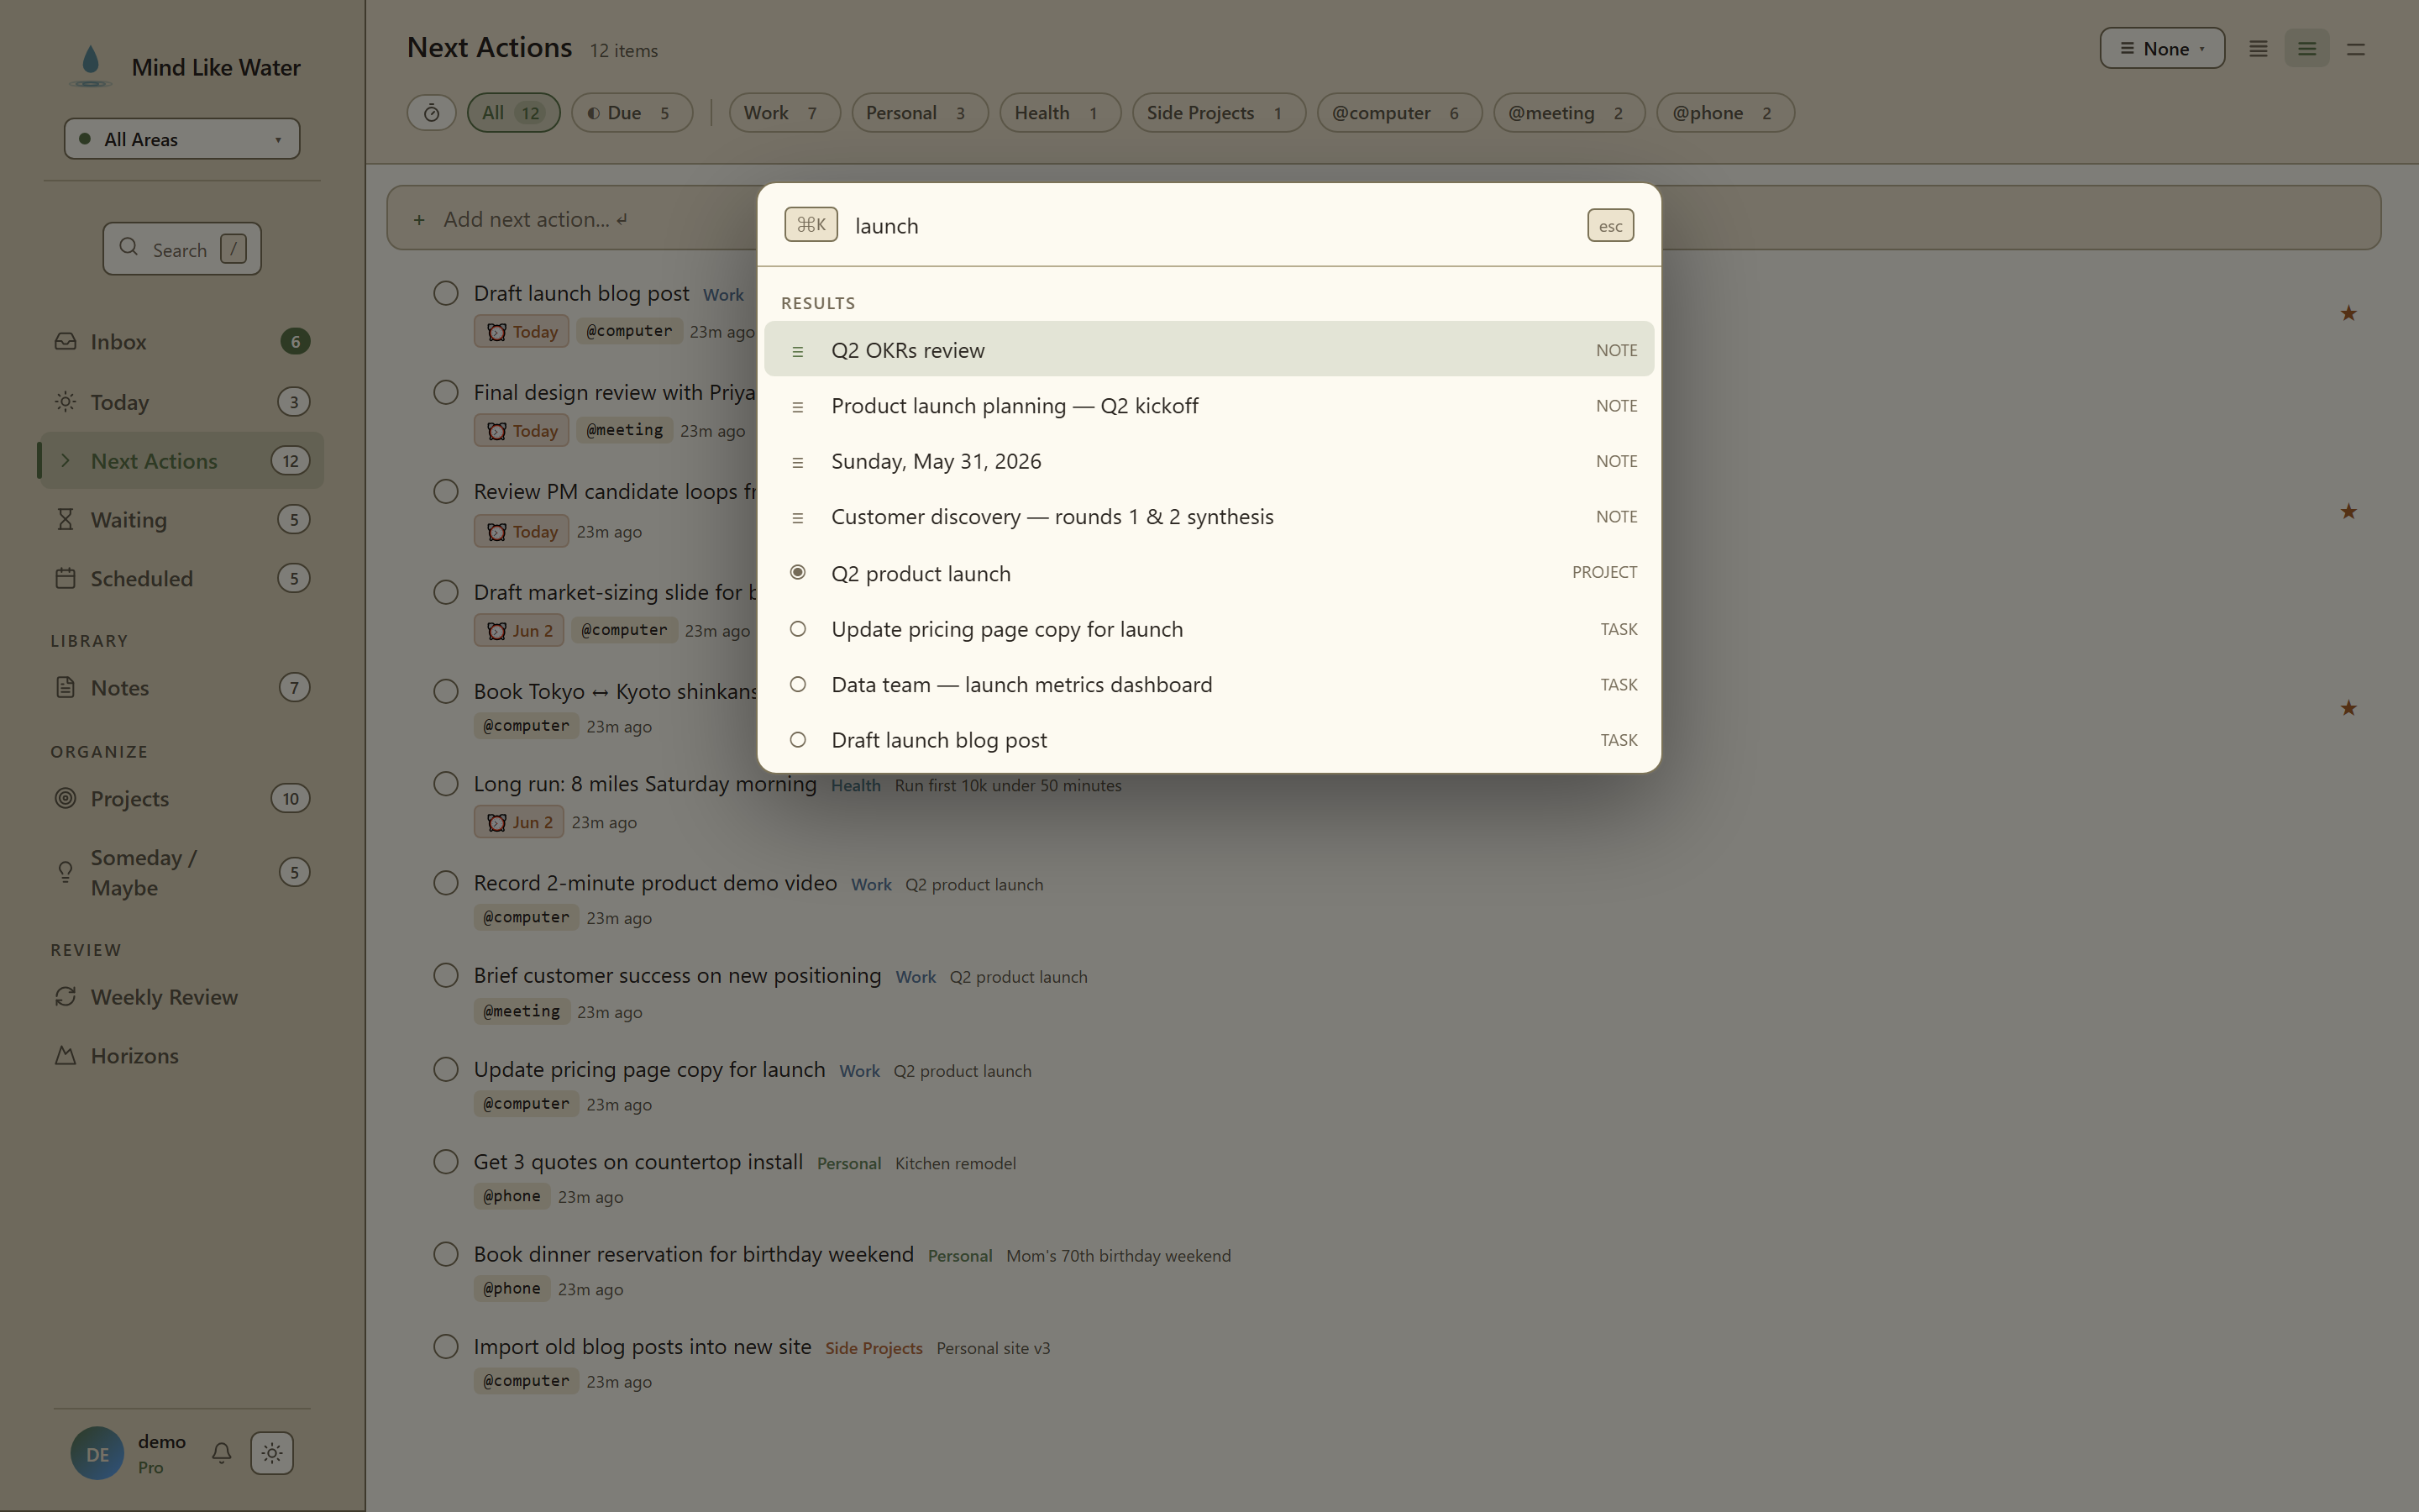Screen dimensions: 2419x1512
Task: Open Projects in the Organize section
Action: click(x=182, y=799)
